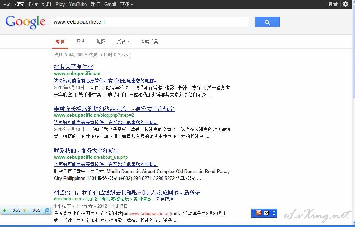Click 登录 to sign in
The height and width of the screenshot is (227, 355).
(x=333, y=4)
